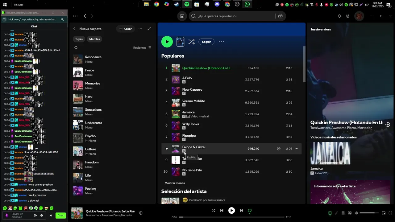The image size is (395, 222).
Task: Seek in song progress bar
Action: click(x=232, y=217)
